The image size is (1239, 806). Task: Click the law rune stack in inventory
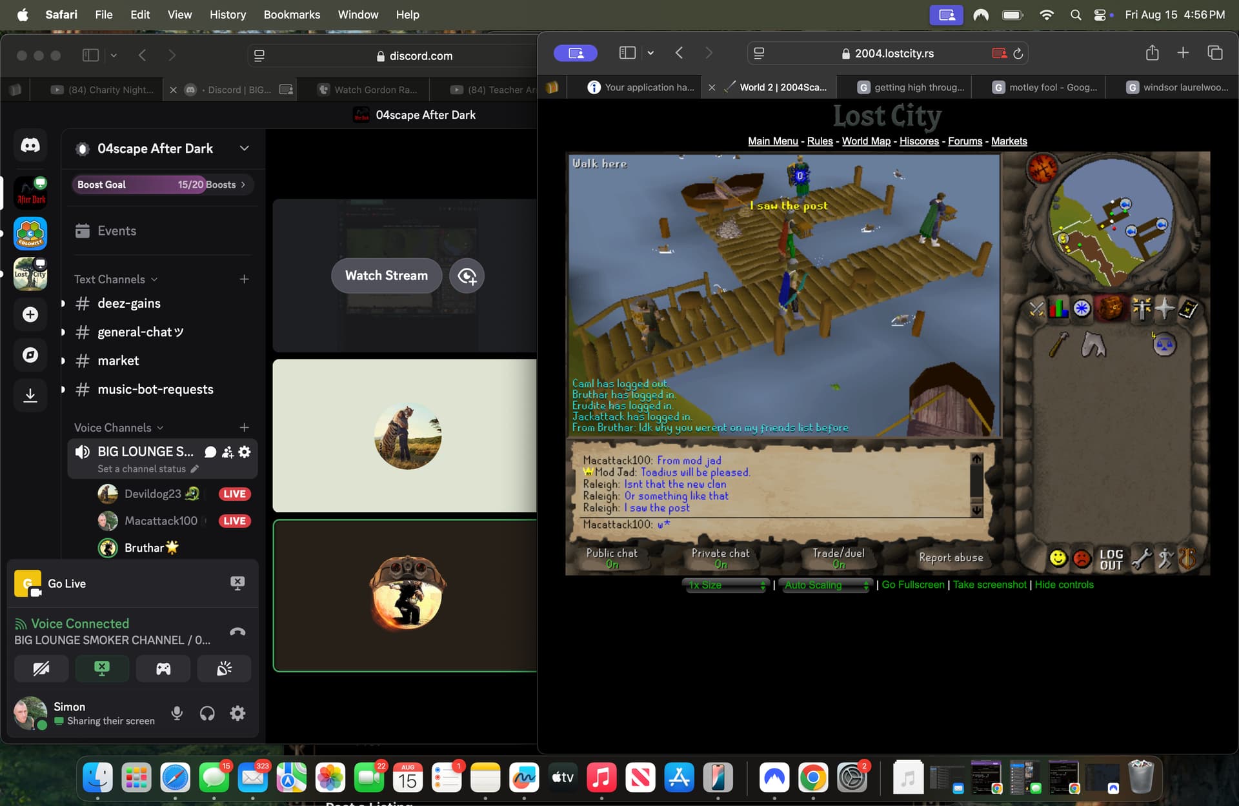(x=1163, y=345)
